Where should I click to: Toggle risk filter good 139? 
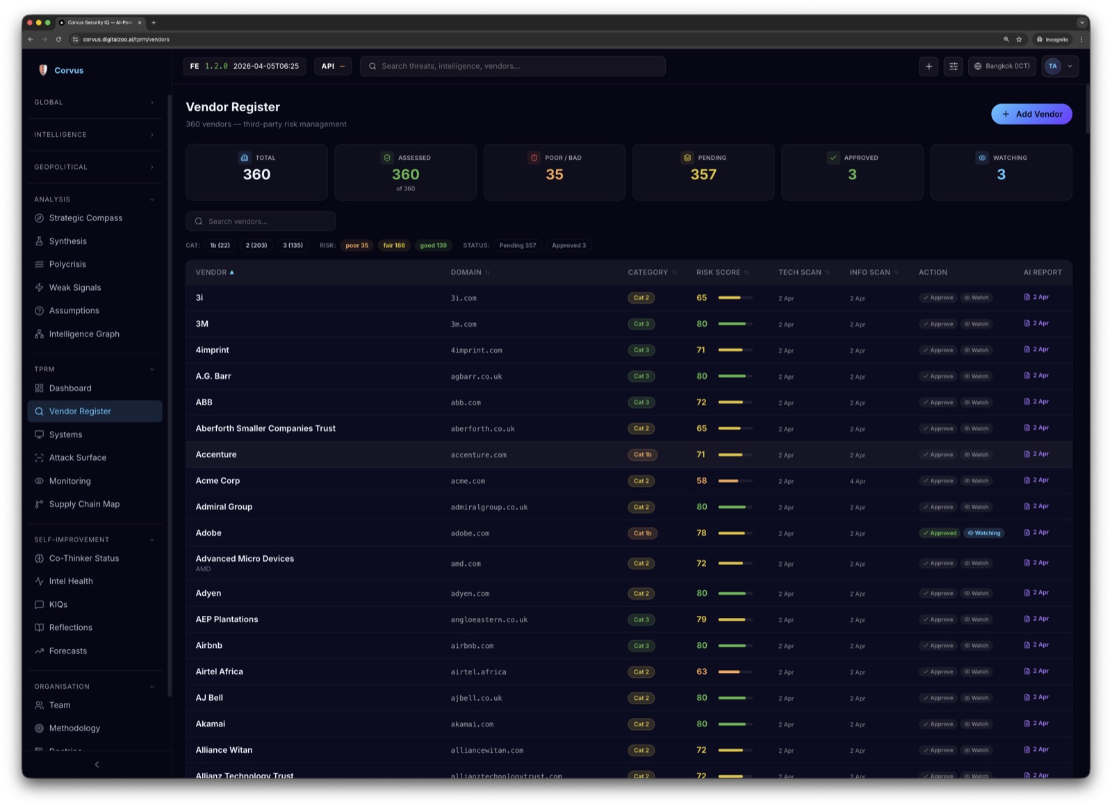coord(433,245)
